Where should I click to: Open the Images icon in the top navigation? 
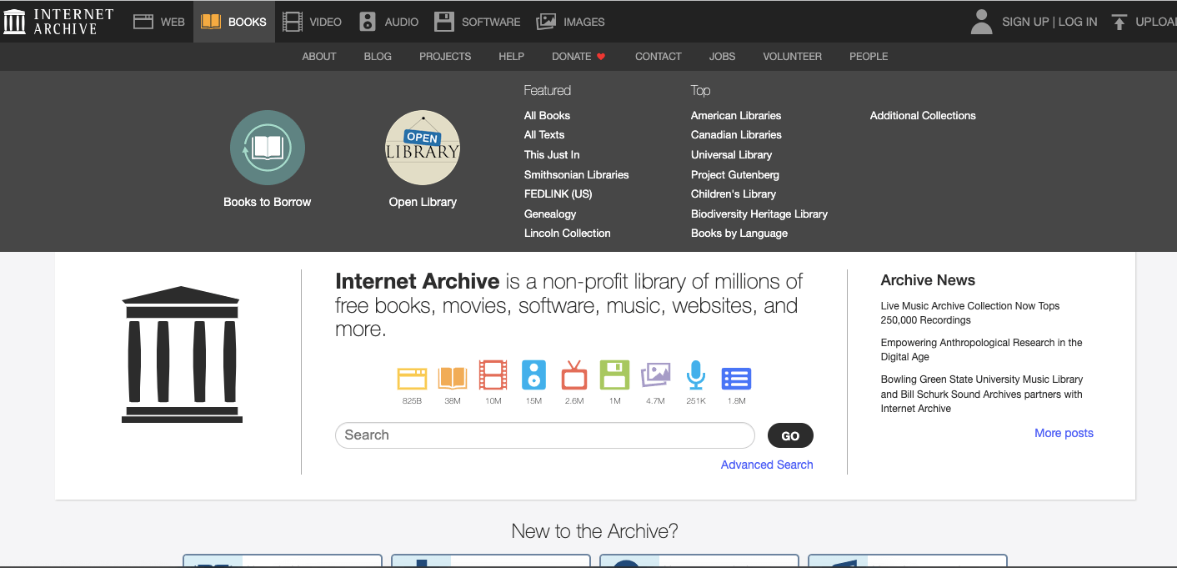click(x=546, y=22)
